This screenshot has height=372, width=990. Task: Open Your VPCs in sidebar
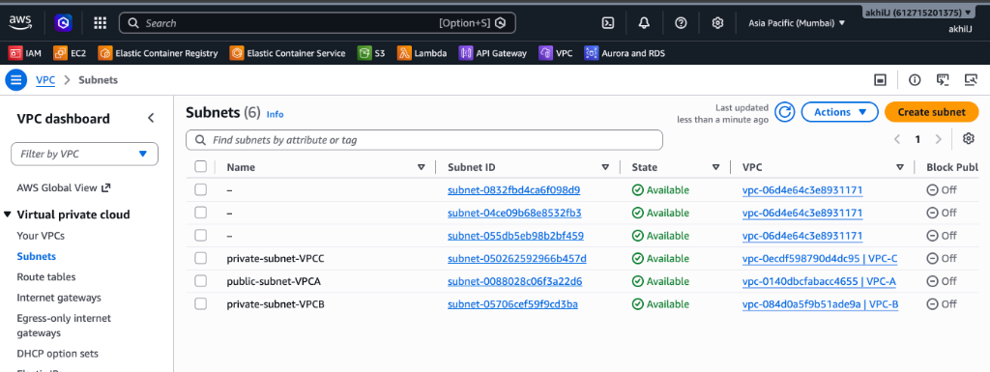click(41, 236)
